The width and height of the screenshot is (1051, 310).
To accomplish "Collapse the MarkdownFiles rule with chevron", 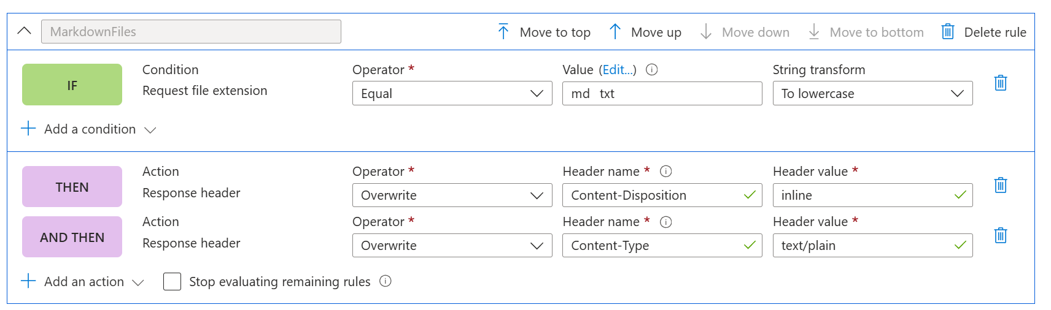I will click(25, 31).
